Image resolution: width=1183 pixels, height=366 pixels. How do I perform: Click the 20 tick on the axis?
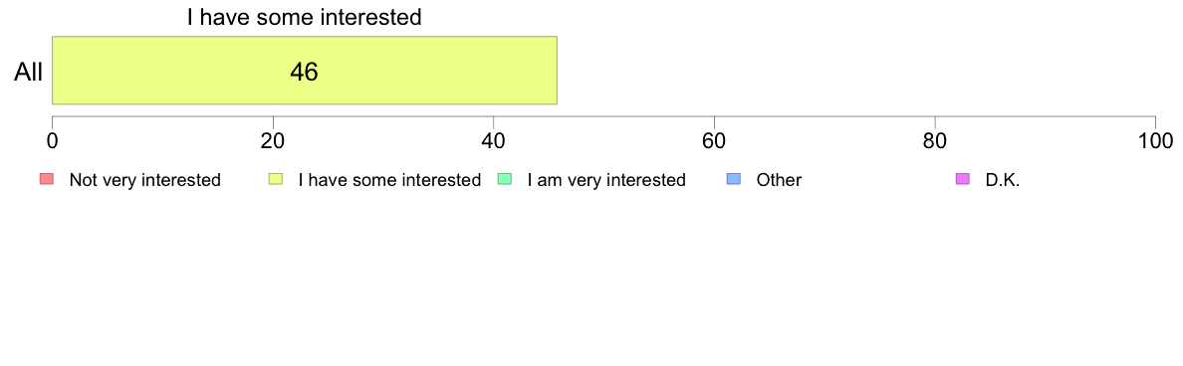[x=273, y=141]
